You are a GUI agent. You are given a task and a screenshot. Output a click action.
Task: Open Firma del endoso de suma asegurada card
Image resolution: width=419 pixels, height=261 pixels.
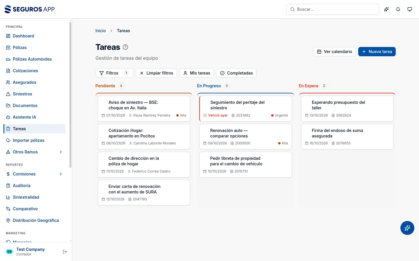347,137
